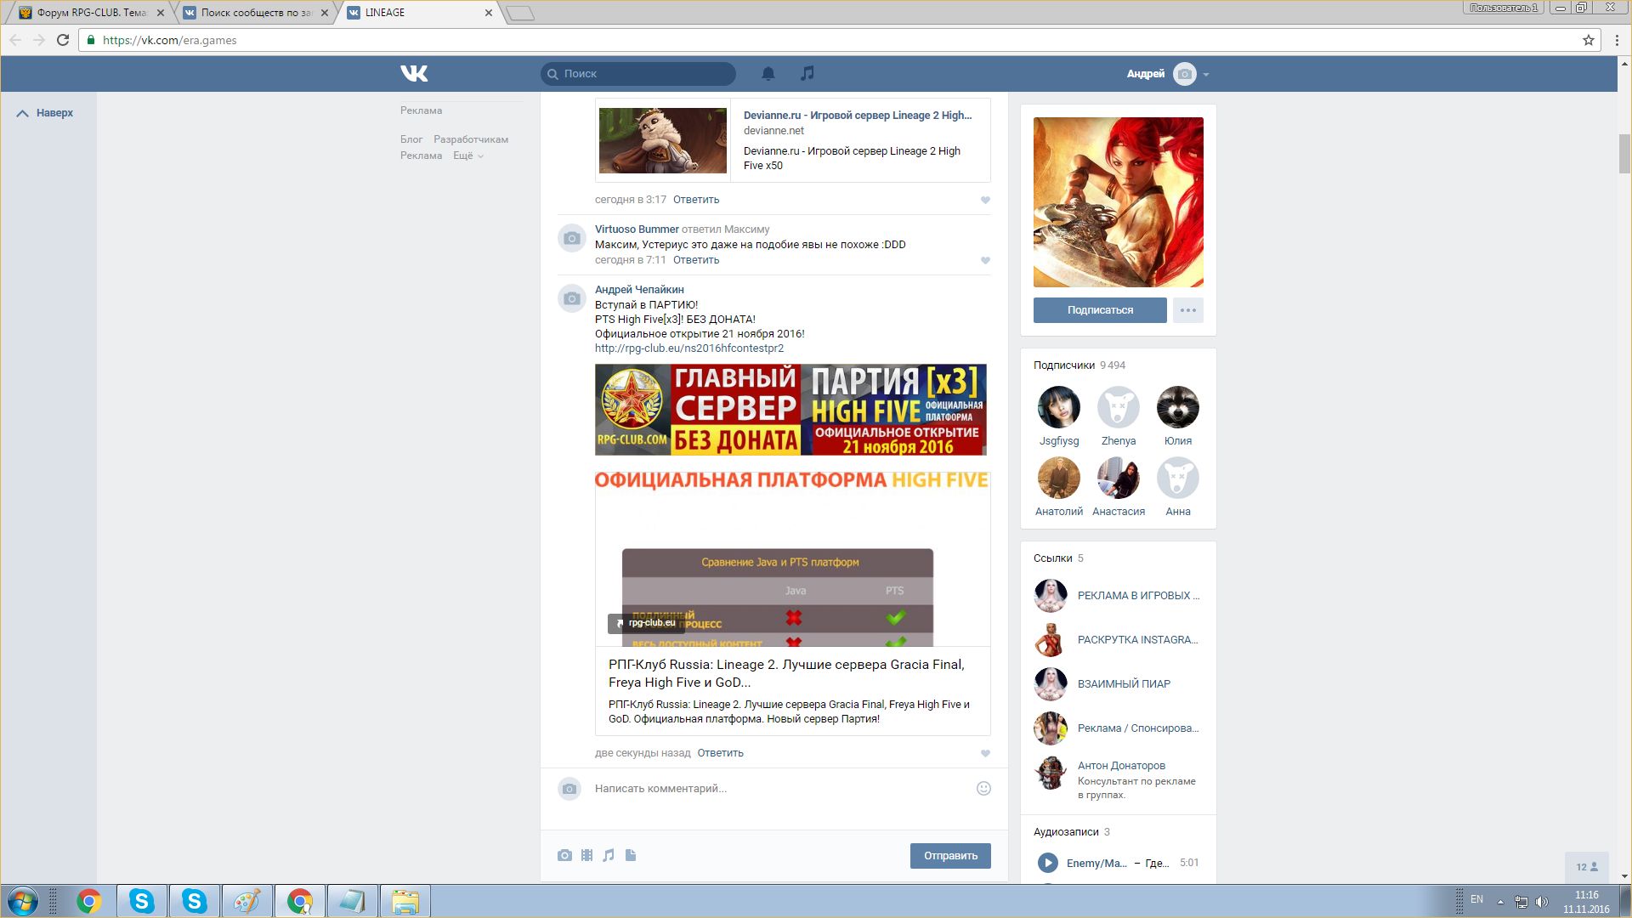
Task: Click the Отправить button
Action: tap(950, 855)
